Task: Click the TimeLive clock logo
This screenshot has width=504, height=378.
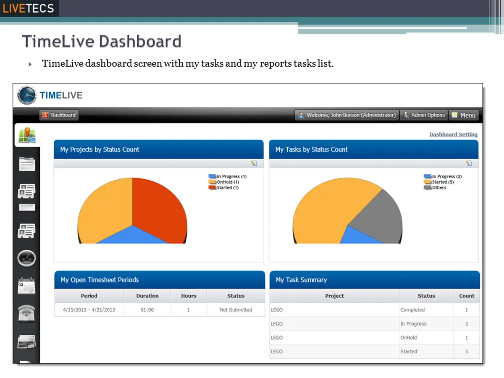Action: tap(27, 95)
